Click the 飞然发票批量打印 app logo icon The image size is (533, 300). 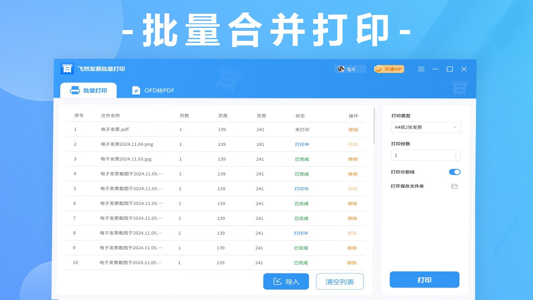pos(67,69)
